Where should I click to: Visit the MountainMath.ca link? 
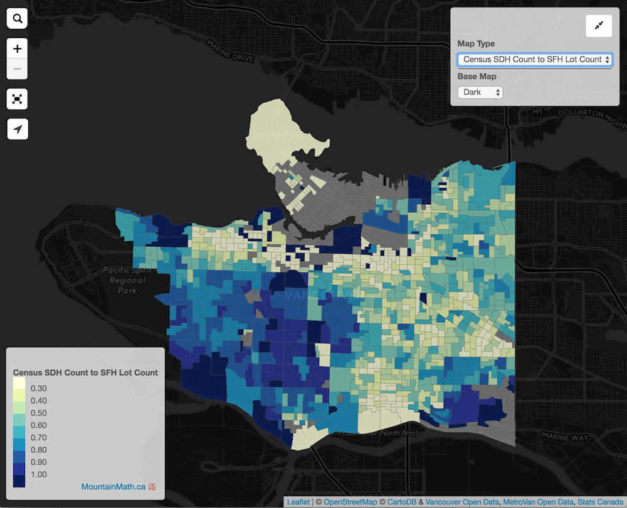coord(113,487)
